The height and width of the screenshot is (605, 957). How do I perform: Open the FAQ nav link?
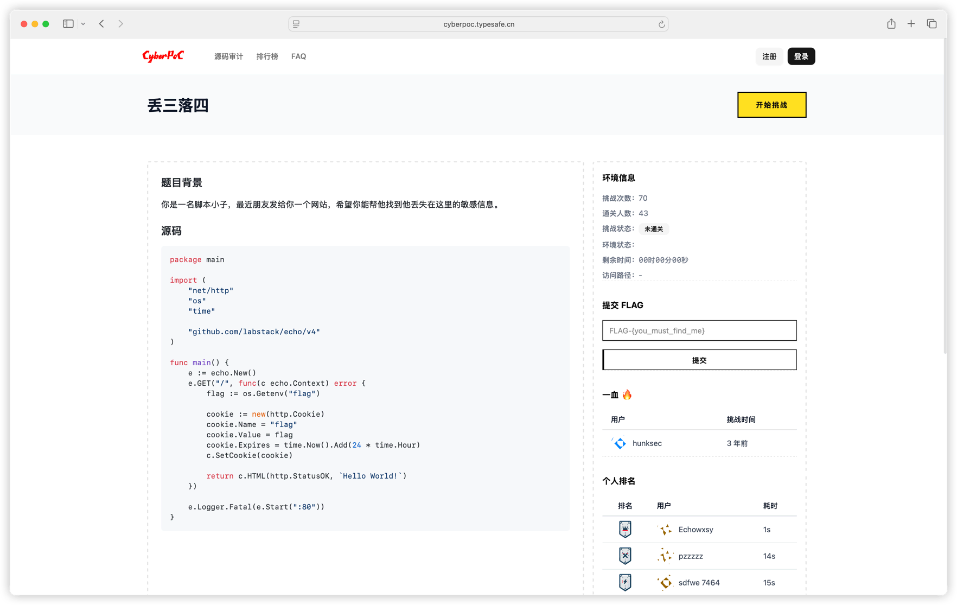click(x=298, y=56)
